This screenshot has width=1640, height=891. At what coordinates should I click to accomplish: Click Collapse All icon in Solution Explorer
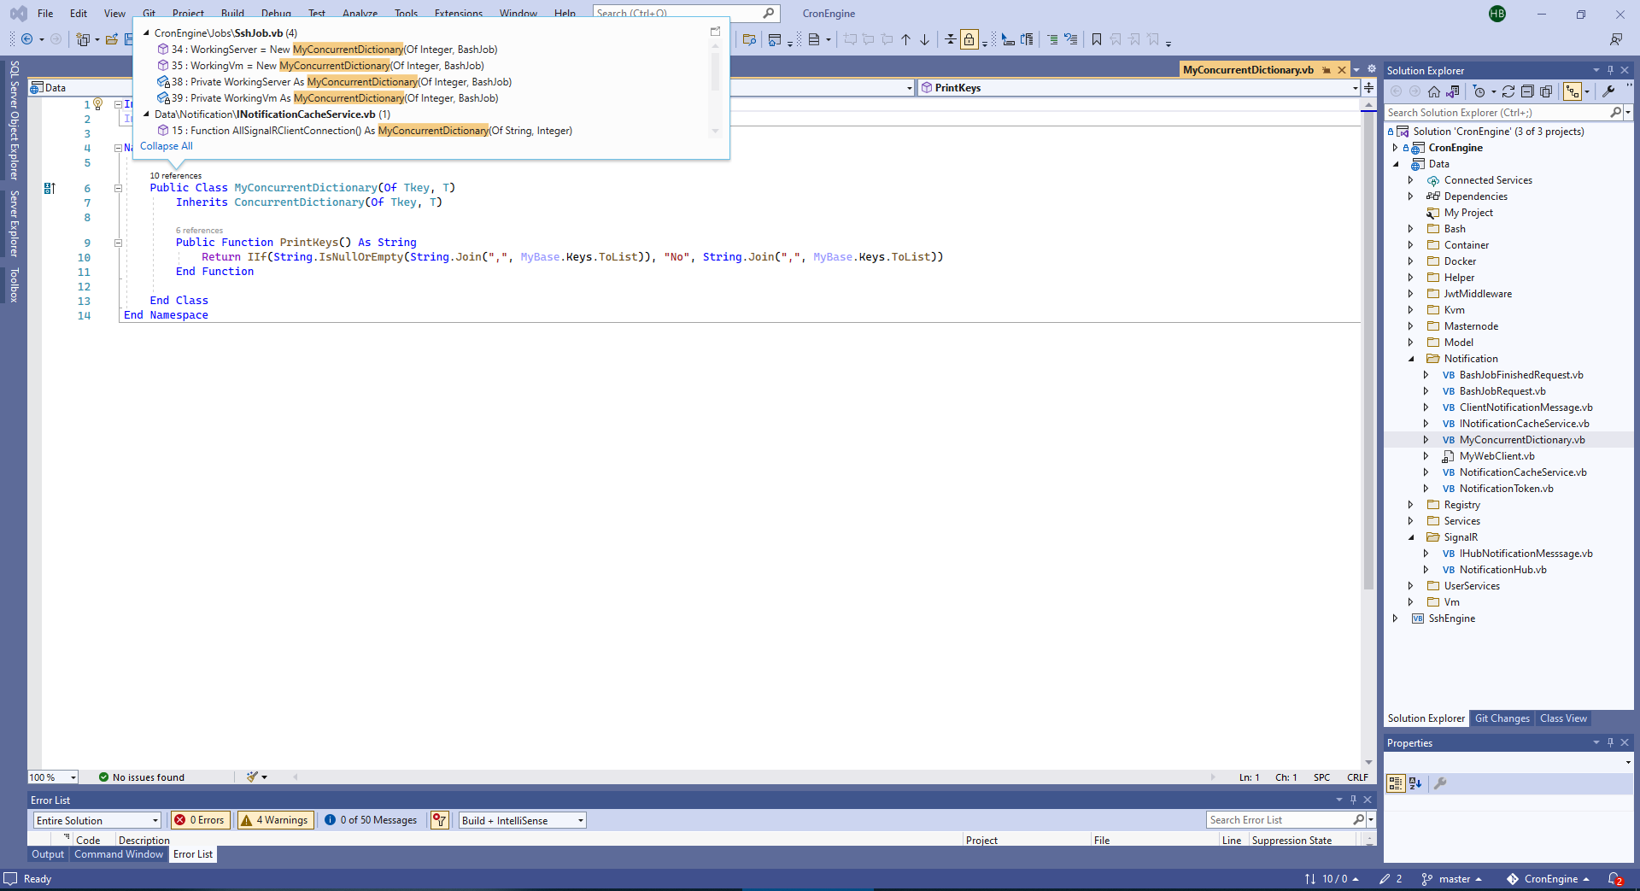(x=1527, y=91)
